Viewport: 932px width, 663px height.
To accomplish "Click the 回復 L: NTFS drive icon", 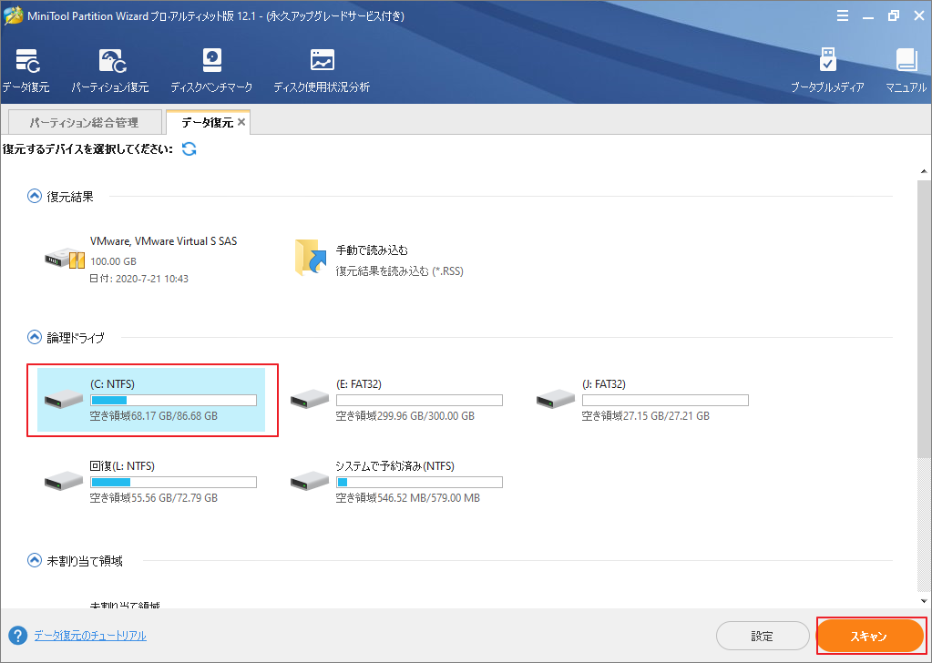I will click(x=64, y=481).
